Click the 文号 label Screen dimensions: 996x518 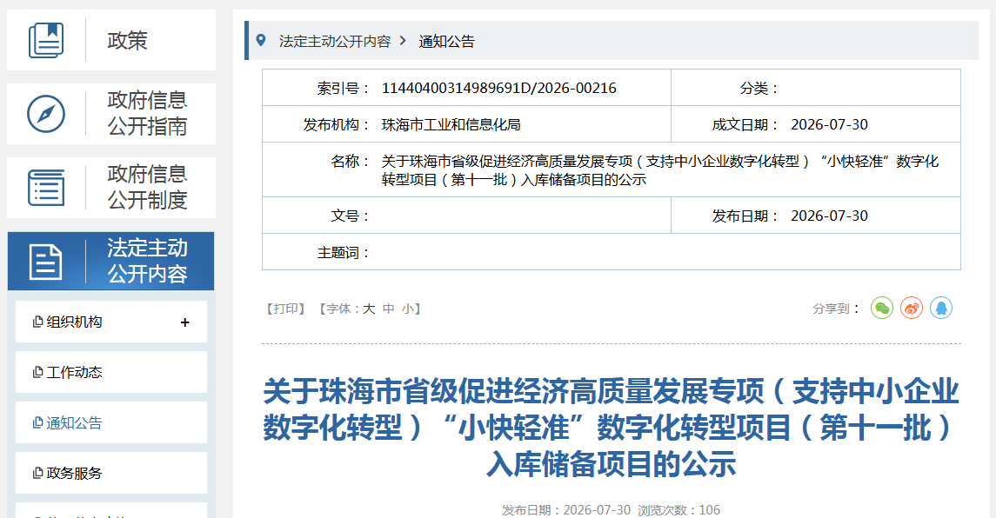pos(350,216)
